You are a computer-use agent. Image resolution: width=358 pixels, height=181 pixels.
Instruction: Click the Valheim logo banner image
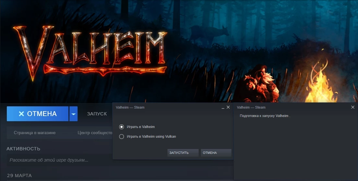90,53
